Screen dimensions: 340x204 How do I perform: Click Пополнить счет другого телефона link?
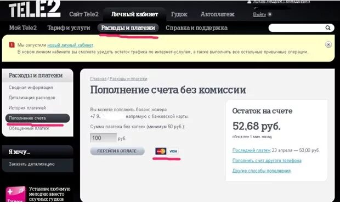(x=267, y=161)
